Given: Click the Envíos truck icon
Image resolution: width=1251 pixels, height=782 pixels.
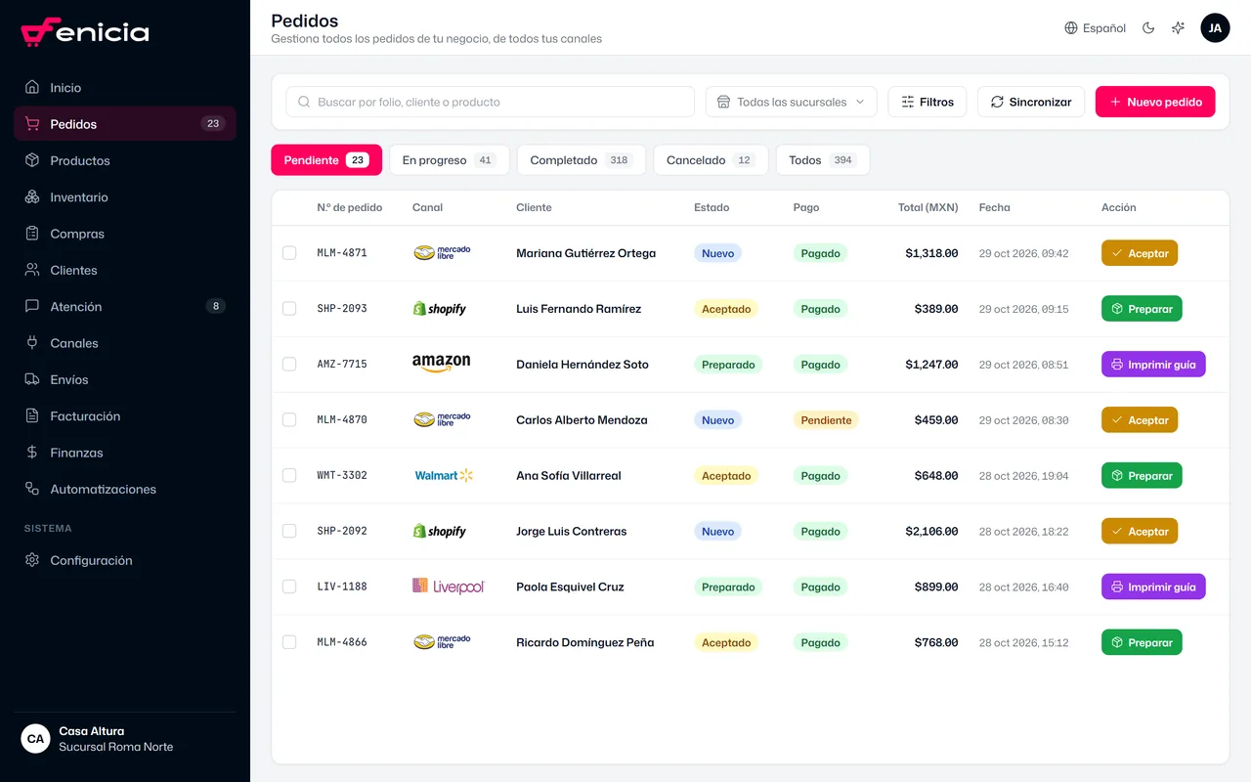Looking at the screenshot, I should 32,379.
